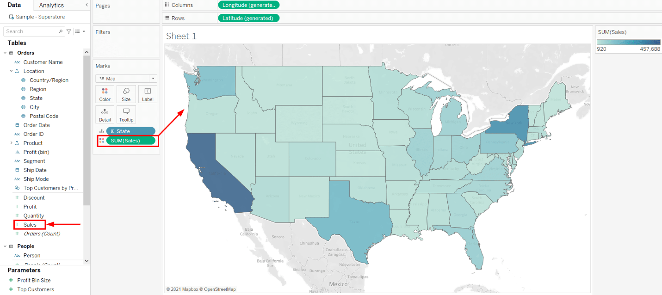Select the Profit measure field

[x=30, y=207]
